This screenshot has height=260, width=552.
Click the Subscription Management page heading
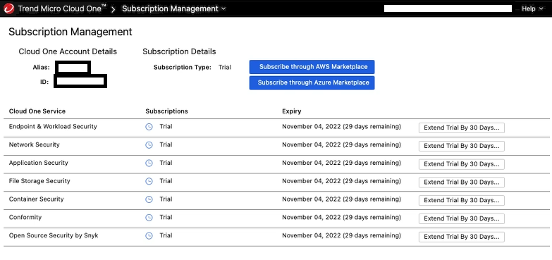pos(70,32)
